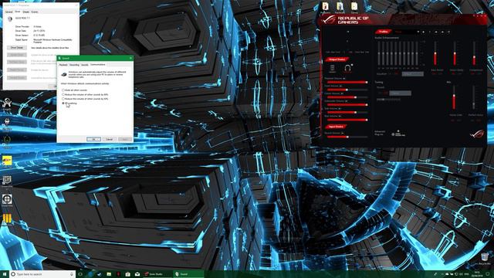Mute Front Volume using its speaker icon

point(340,86)
